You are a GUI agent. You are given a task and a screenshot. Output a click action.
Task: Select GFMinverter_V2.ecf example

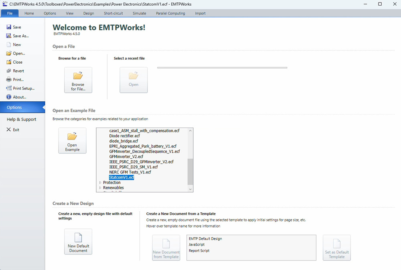126,157
